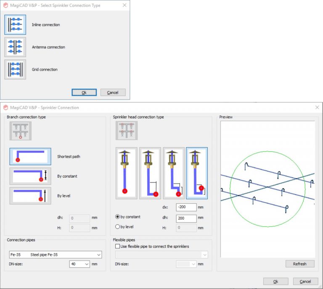Select the 'by level' radio button
This screenshot has height=289, width=323.
(117, 227)
